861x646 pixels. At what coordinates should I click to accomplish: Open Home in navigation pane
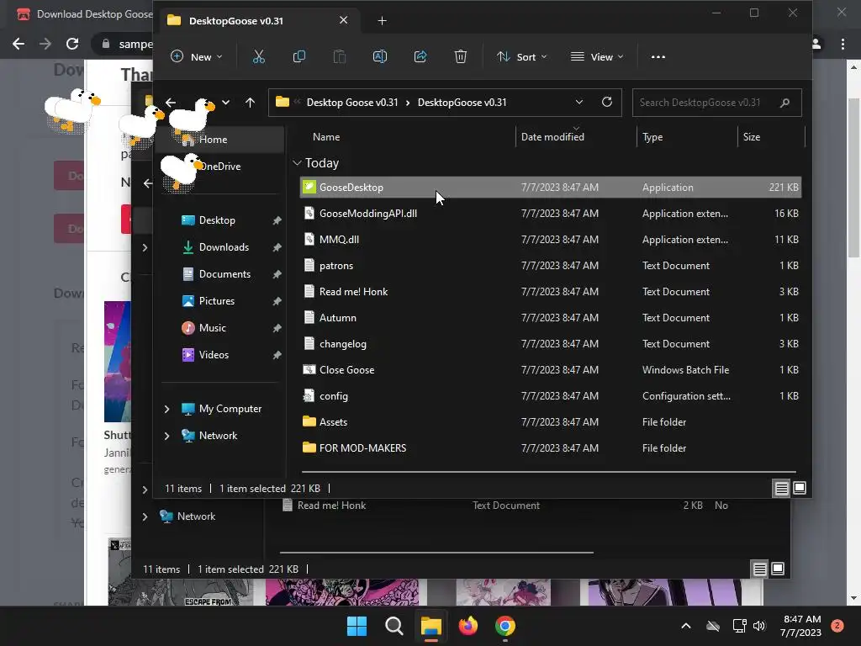tap(220, 140)
